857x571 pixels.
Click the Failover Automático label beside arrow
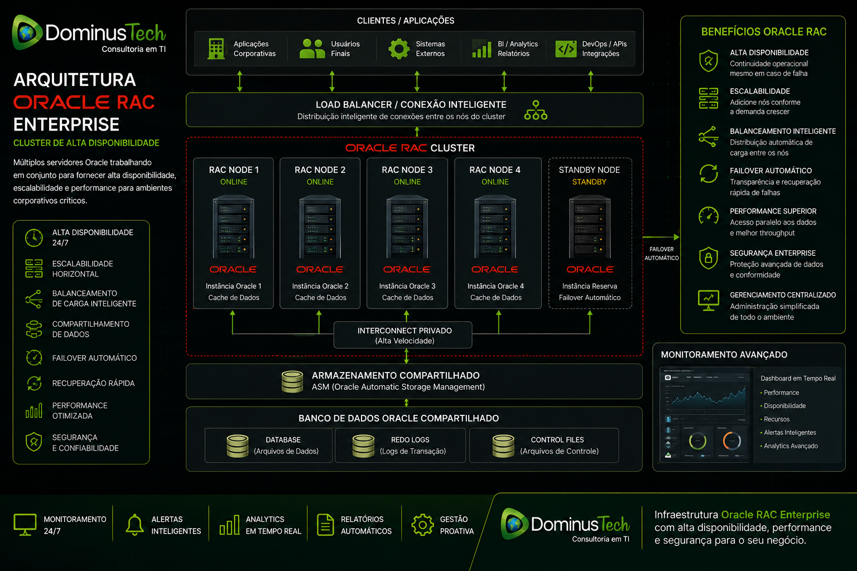[662, 254]
